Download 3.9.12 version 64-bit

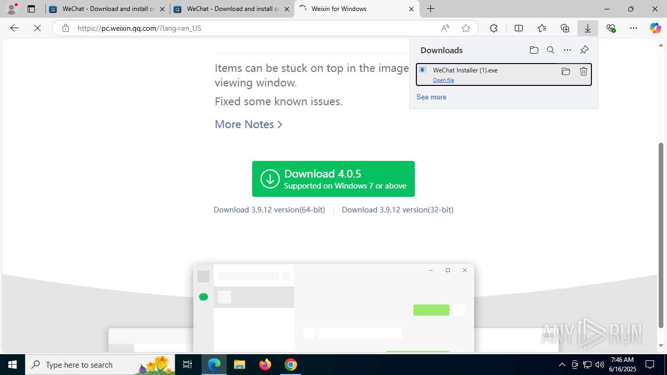point(269,209)
